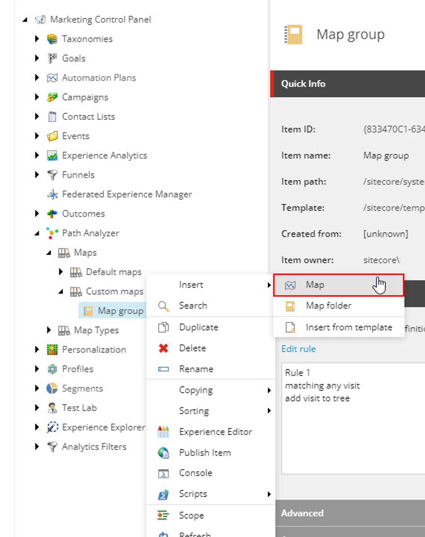Click the Outcomes umbrella icon
425x537 pixels.
pyautogui.click(x=52, y=214)
